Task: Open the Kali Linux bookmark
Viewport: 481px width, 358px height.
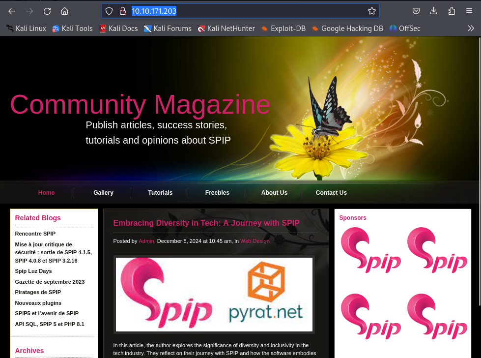Action: pos(26,29)
